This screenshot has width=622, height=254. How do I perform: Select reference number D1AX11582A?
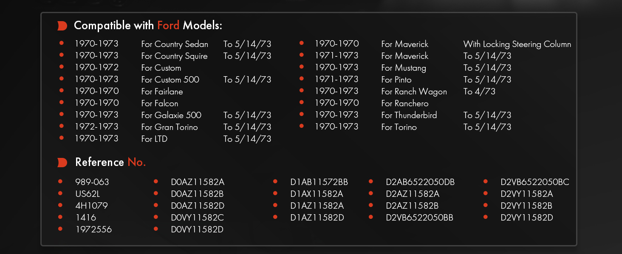tap(317, 194)
